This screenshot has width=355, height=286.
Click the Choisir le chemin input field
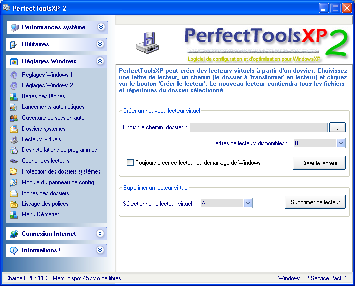(258, 128)
